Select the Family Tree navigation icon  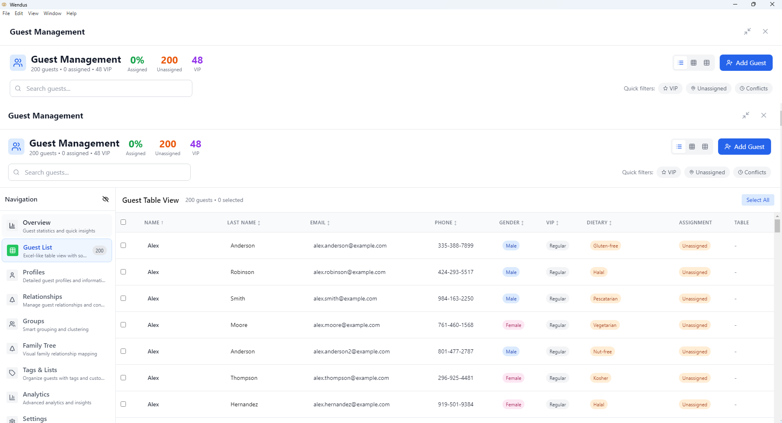click(x=12, y=348)
